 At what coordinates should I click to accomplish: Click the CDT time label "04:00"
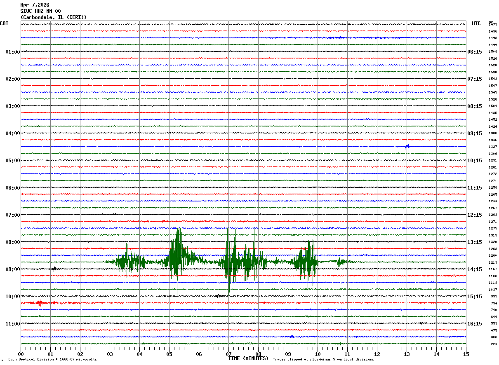pos(13,133)
